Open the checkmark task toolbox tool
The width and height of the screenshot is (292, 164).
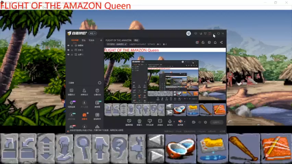(97, 92)
